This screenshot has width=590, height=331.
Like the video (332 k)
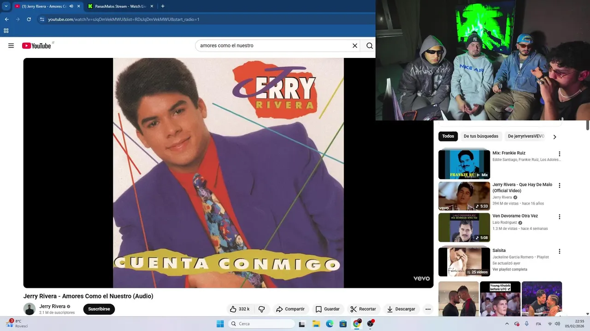[x=240, y=309]
